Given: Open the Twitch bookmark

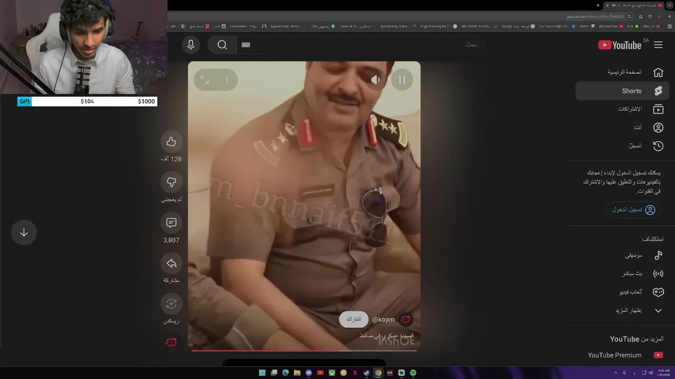Looking at the screenshot, I should tap(587, 26).
